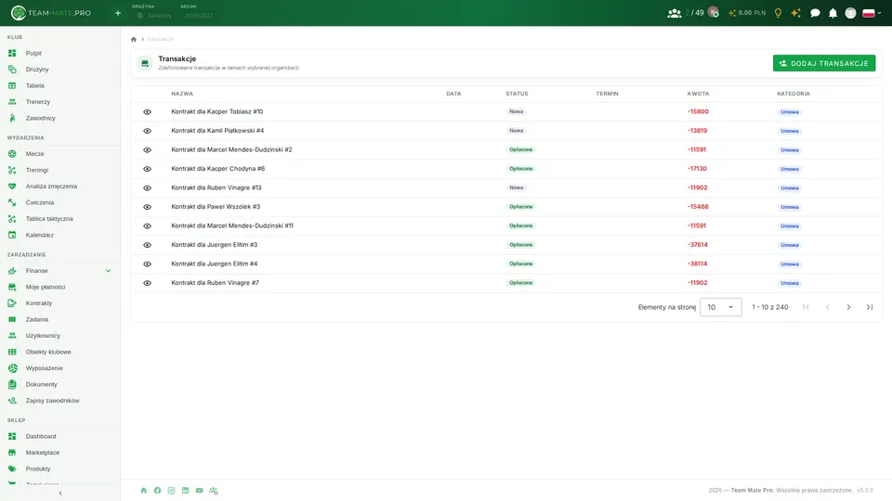This screenshot has height=501, width=892.
Task: View Kontrakt dla Marcel Mendes-Dudzinski #11 eye
Action: (x=148, y=226)
